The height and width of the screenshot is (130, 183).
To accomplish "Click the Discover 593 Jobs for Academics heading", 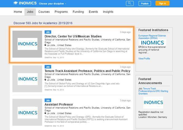I will 43,23.
